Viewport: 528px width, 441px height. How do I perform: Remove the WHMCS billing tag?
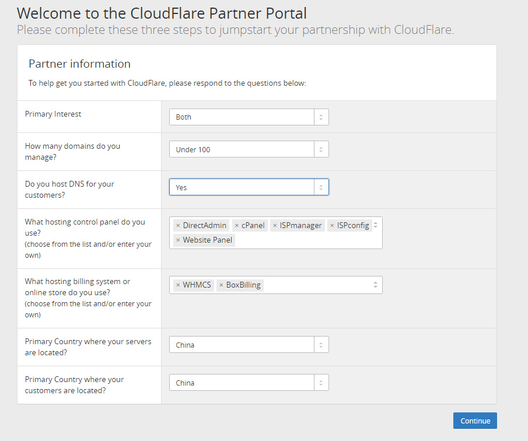tap(177, 285)
